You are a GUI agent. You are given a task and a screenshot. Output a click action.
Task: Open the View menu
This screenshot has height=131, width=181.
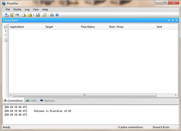36,9
